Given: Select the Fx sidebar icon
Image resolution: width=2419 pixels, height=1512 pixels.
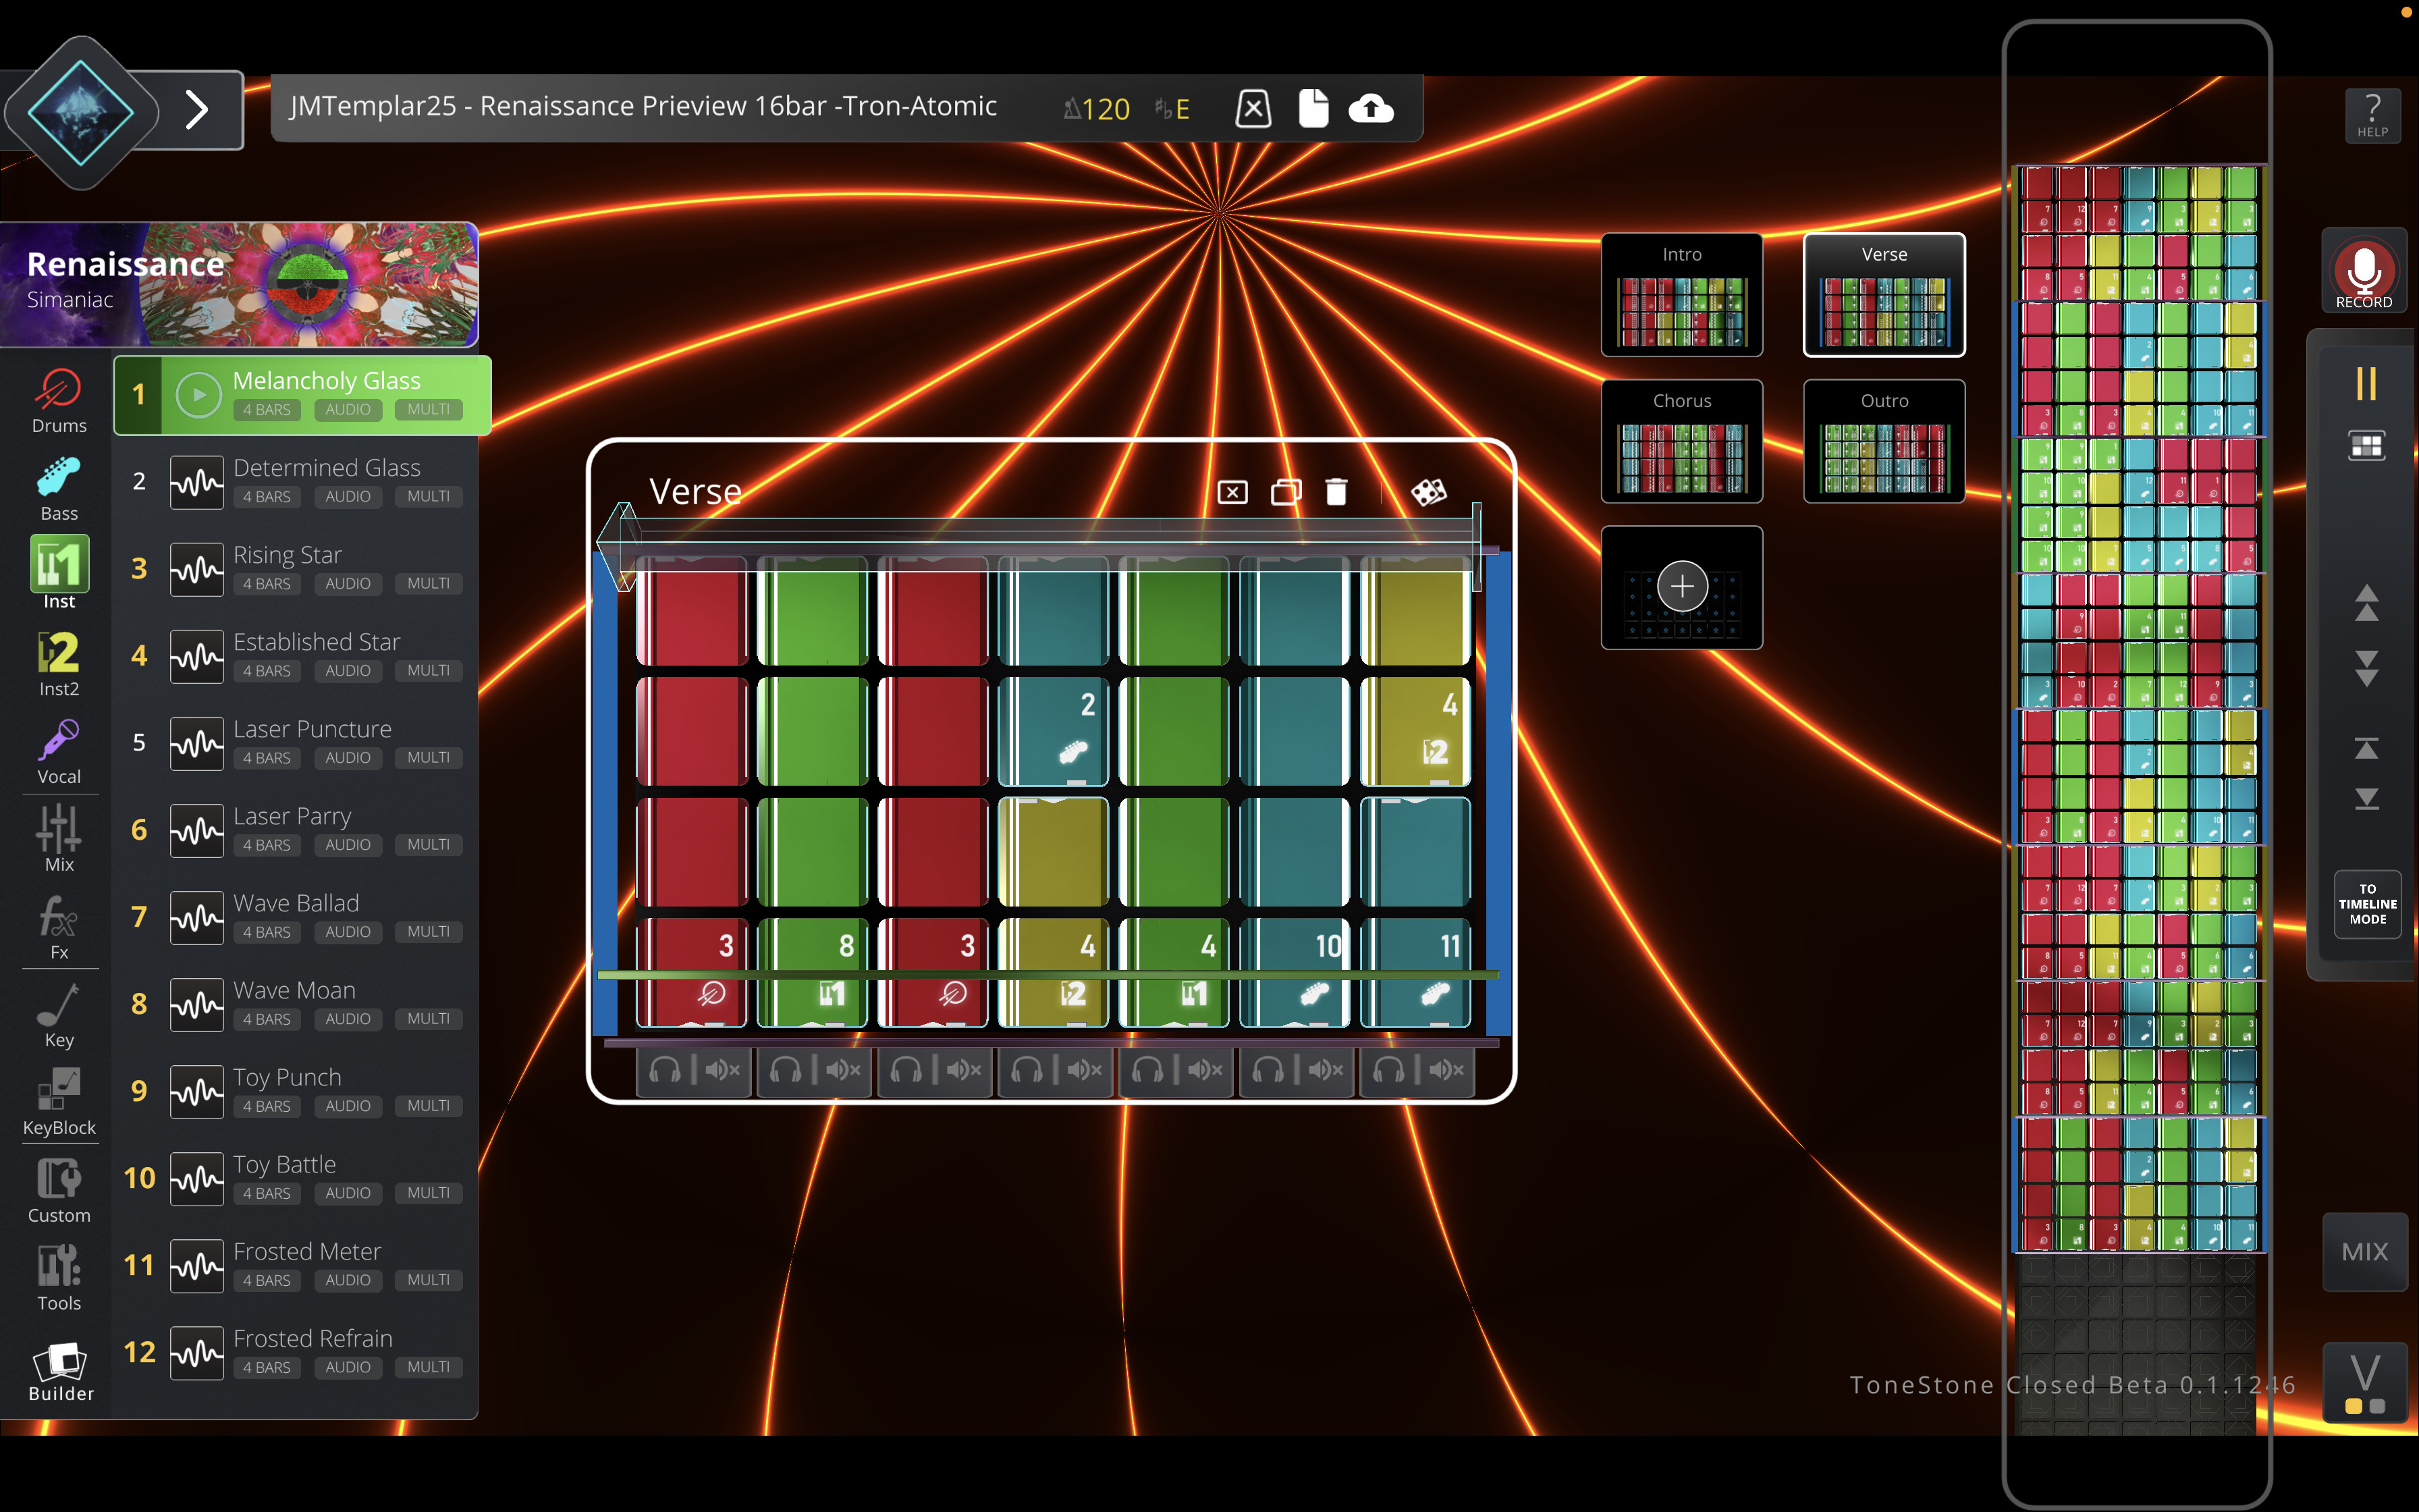Looking at the screenshot, I should tap(58, 922).
